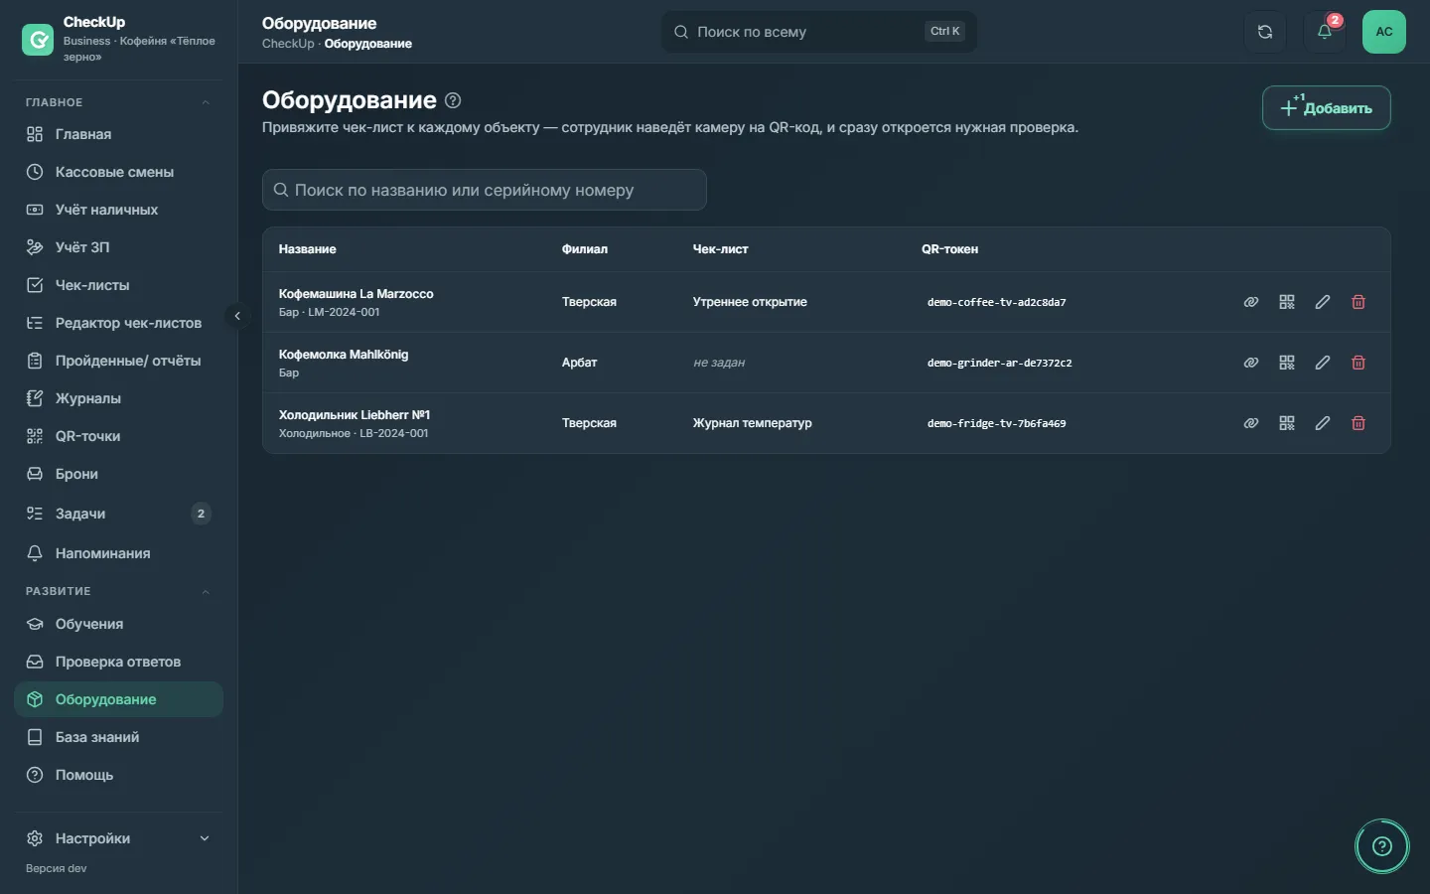Open the AC user avatar menu
This screenshot has width=1430, height=894.
tap(1384, 32)
